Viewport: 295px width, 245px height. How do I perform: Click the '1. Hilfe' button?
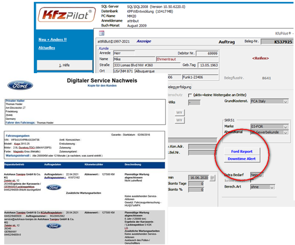click(64, 65)
